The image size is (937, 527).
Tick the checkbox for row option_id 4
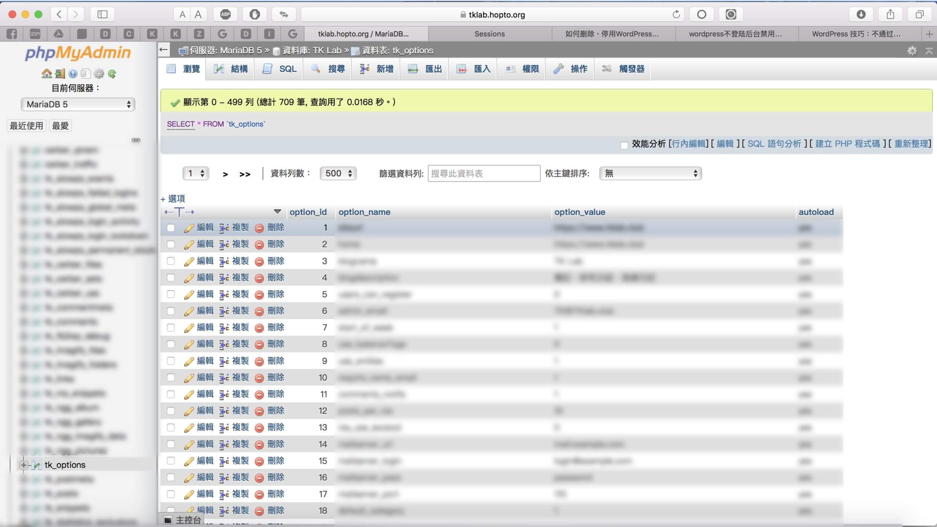[171, 277]
